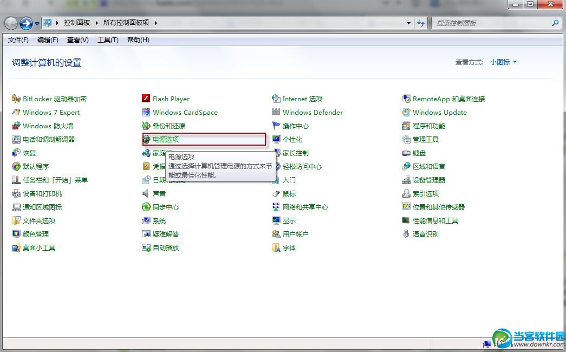Expand arrow after 控制面板 breadcrumb
Screen dimensions: 566x352
(97, 23)
